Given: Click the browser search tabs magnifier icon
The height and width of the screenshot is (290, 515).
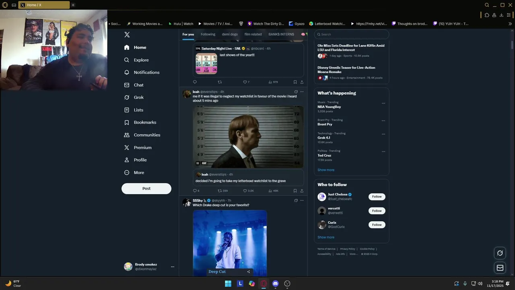Looking at the screenshot, I should 487,5.
